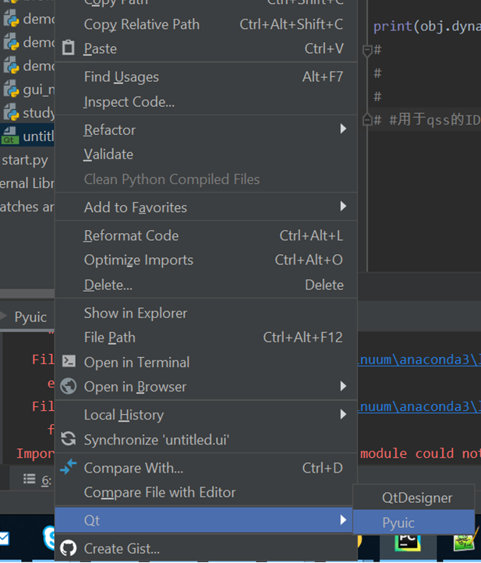Open second anaconda3 path link in console
Viewport: 481px width, 563px height.
click(x=419, y=406)
